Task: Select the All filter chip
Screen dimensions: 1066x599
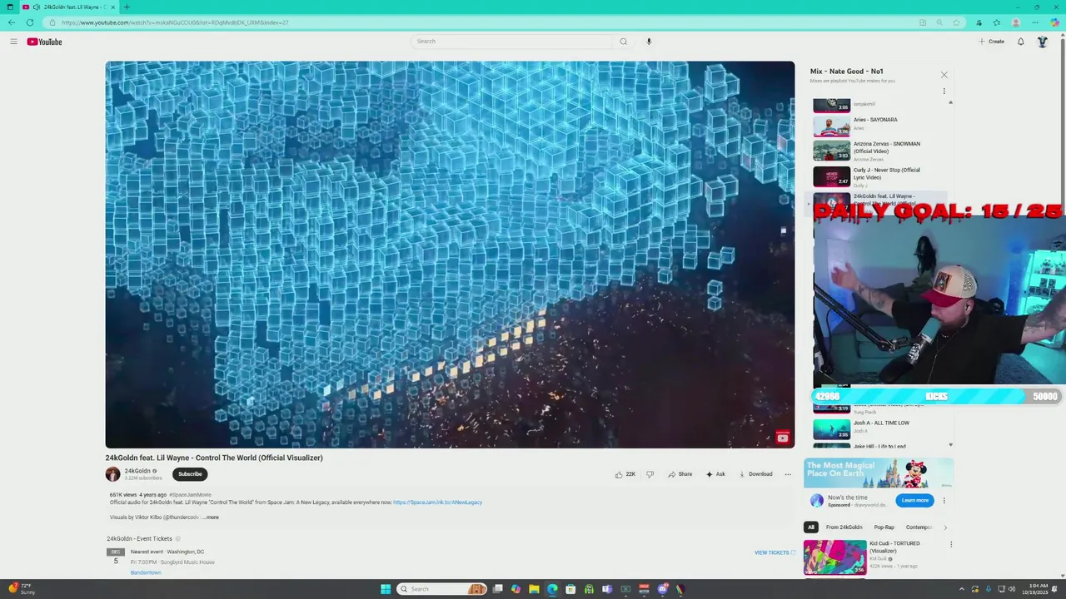Action: pos(810,527)
